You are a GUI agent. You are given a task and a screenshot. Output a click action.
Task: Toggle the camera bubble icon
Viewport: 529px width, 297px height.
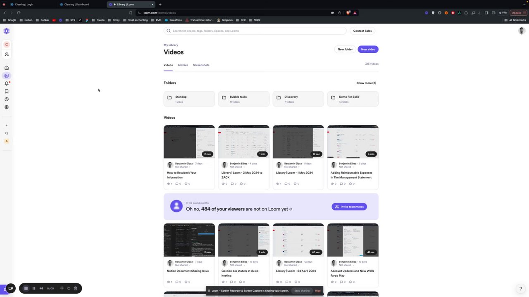[11, 288]
